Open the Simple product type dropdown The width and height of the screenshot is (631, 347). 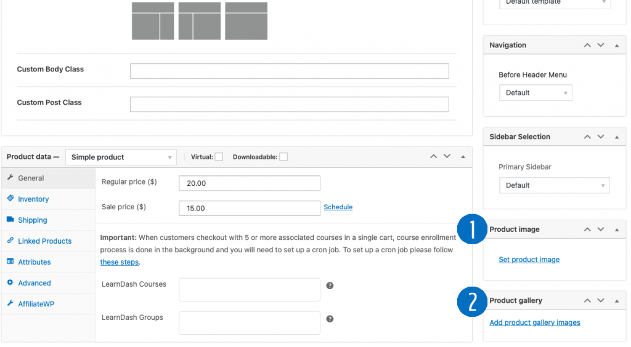click(121, 157)
